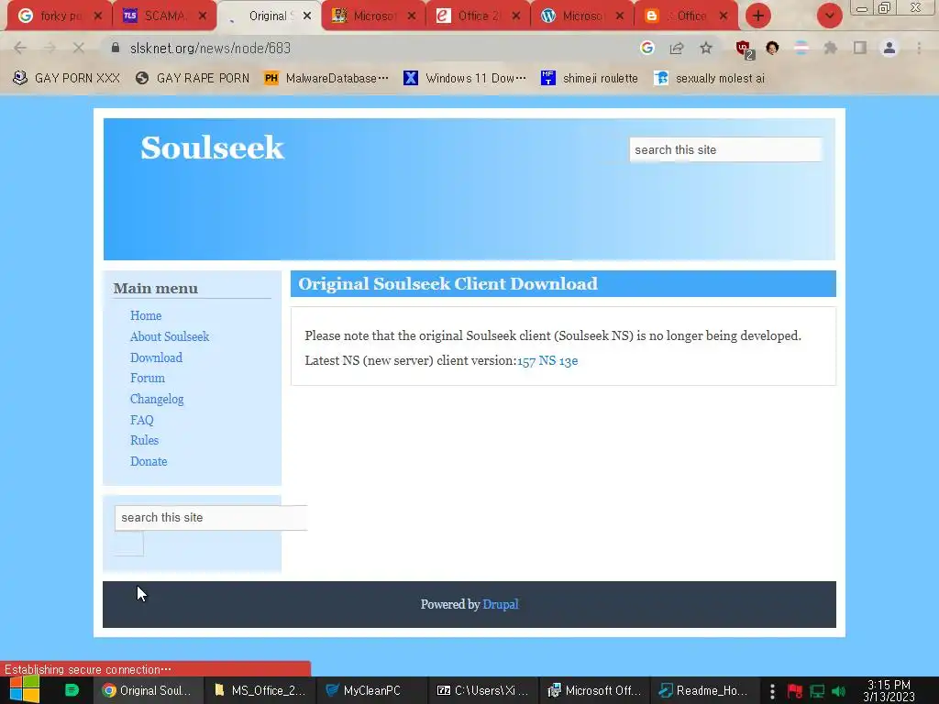This screenshot has height=704, width=939.
Task: Open Home in Main menu
Action: point(146,315)
